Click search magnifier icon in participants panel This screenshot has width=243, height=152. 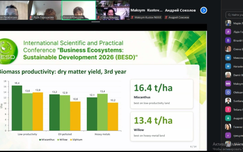(229, 15)
